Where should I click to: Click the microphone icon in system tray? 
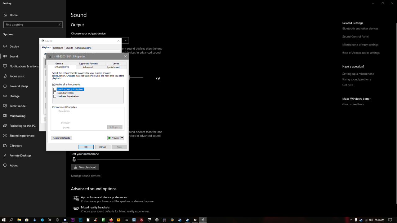click(x=356, y=220)
